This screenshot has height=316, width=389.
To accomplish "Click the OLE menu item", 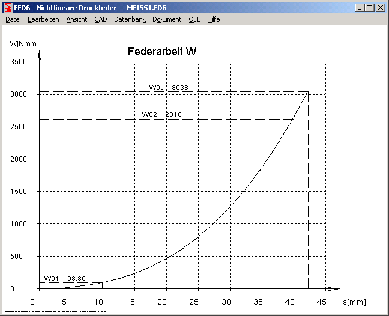I will 194,19.
